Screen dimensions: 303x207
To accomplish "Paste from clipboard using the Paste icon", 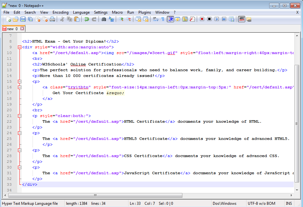I will pos(77,19).
